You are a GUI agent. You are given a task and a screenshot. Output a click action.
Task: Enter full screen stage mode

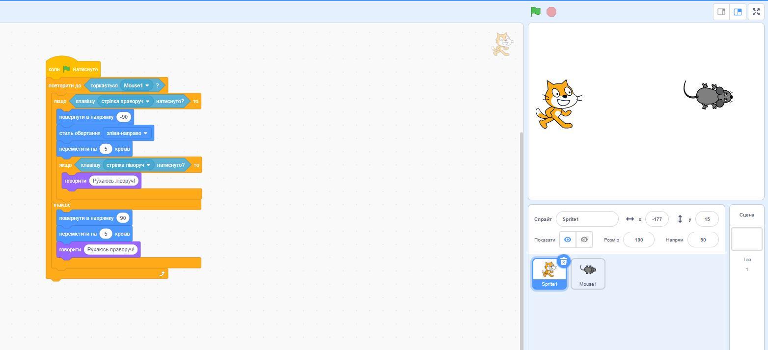[x=756, y=12]
